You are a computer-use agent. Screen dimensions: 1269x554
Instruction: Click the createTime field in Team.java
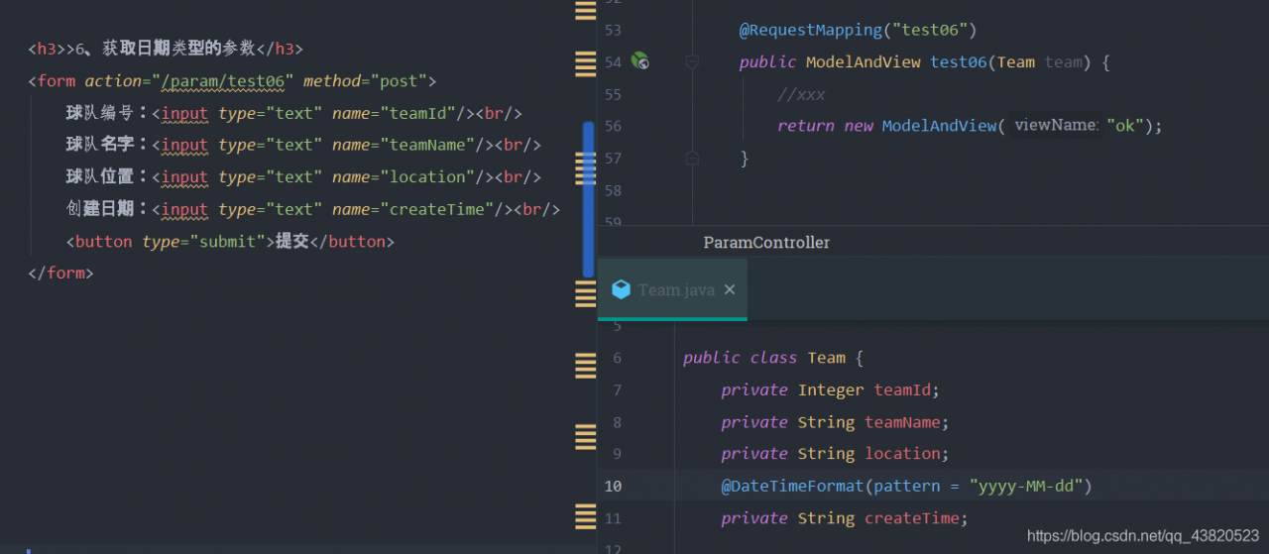pos(912,518)
